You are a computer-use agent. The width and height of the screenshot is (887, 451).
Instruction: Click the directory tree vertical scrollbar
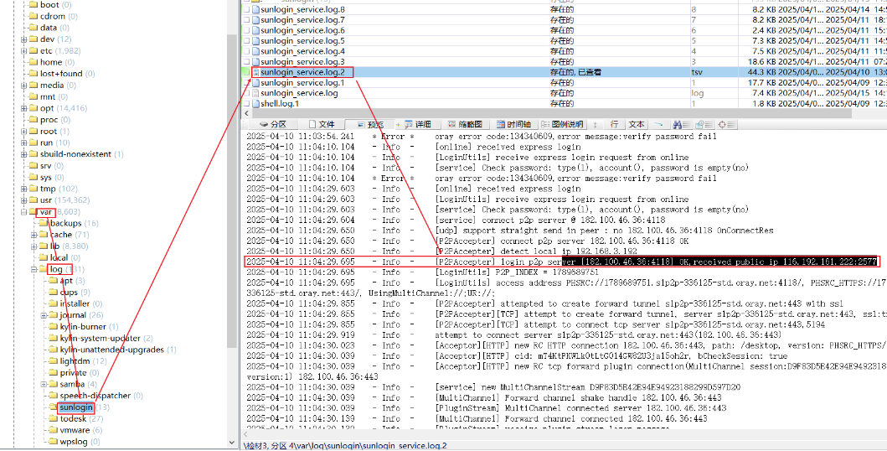click(x=232, y=191)
